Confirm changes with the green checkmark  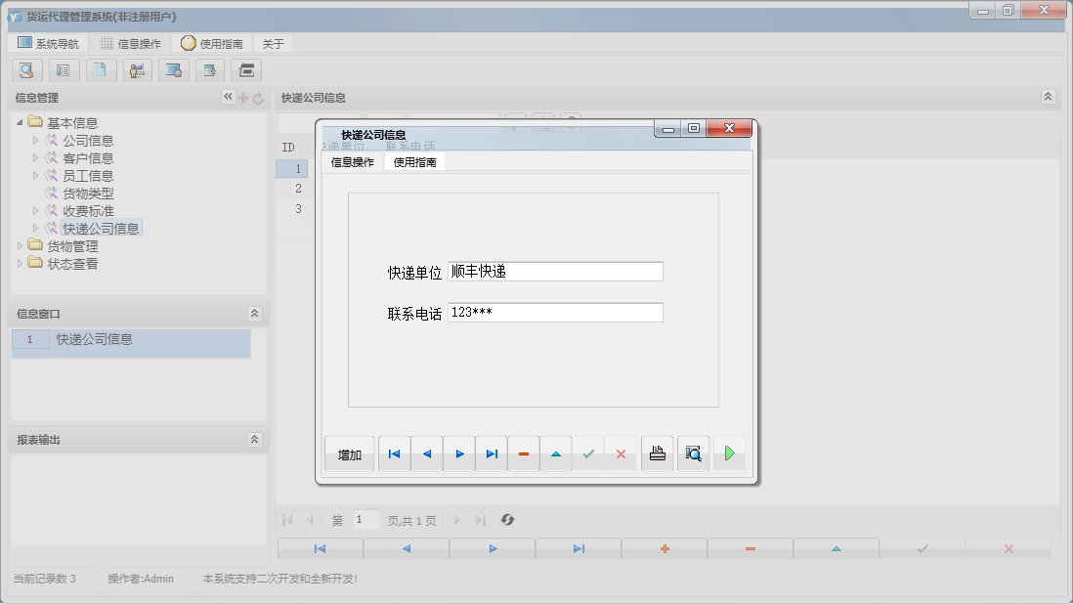[588, 453]
